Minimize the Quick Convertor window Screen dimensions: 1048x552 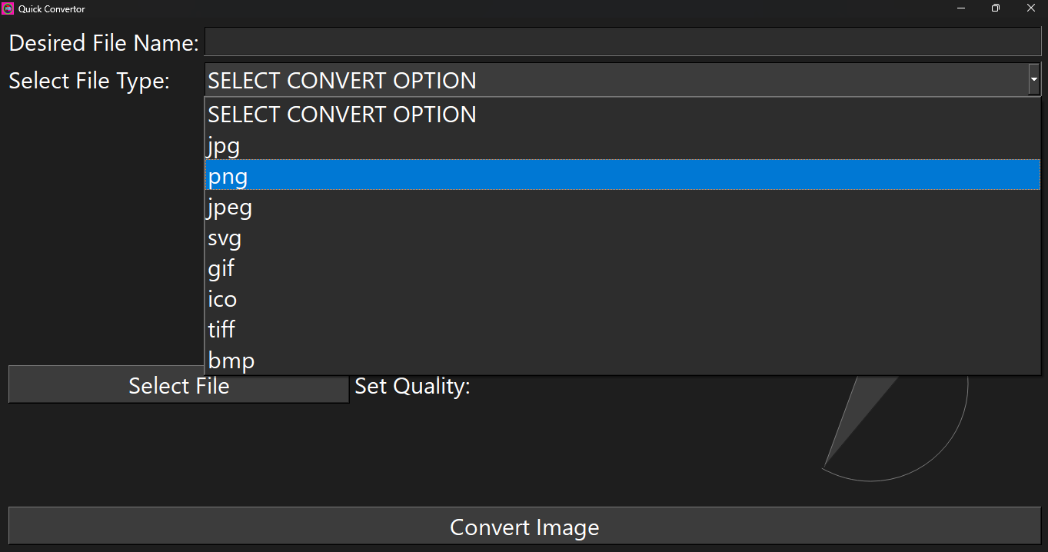click(x=961, y=8)
